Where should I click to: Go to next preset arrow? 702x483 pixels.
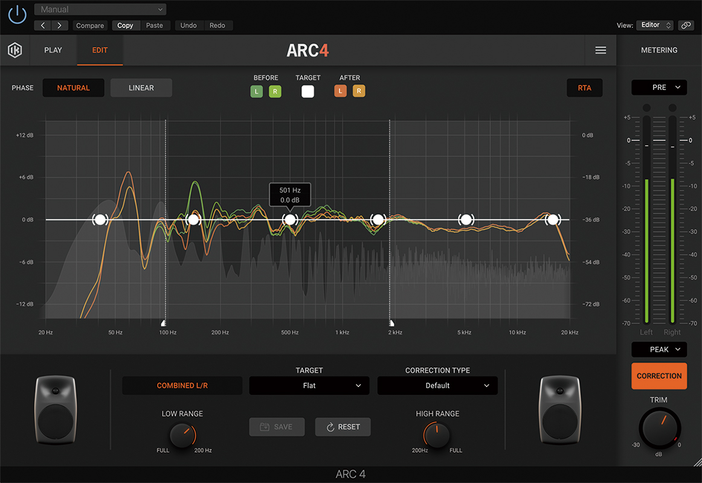pos(60,25)
